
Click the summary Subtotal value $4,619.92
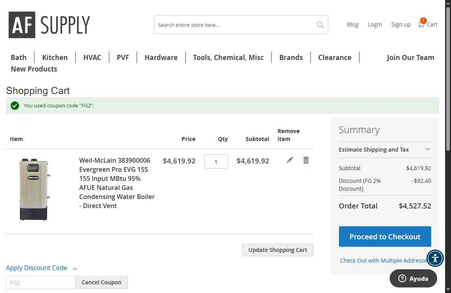click(419, 168)
